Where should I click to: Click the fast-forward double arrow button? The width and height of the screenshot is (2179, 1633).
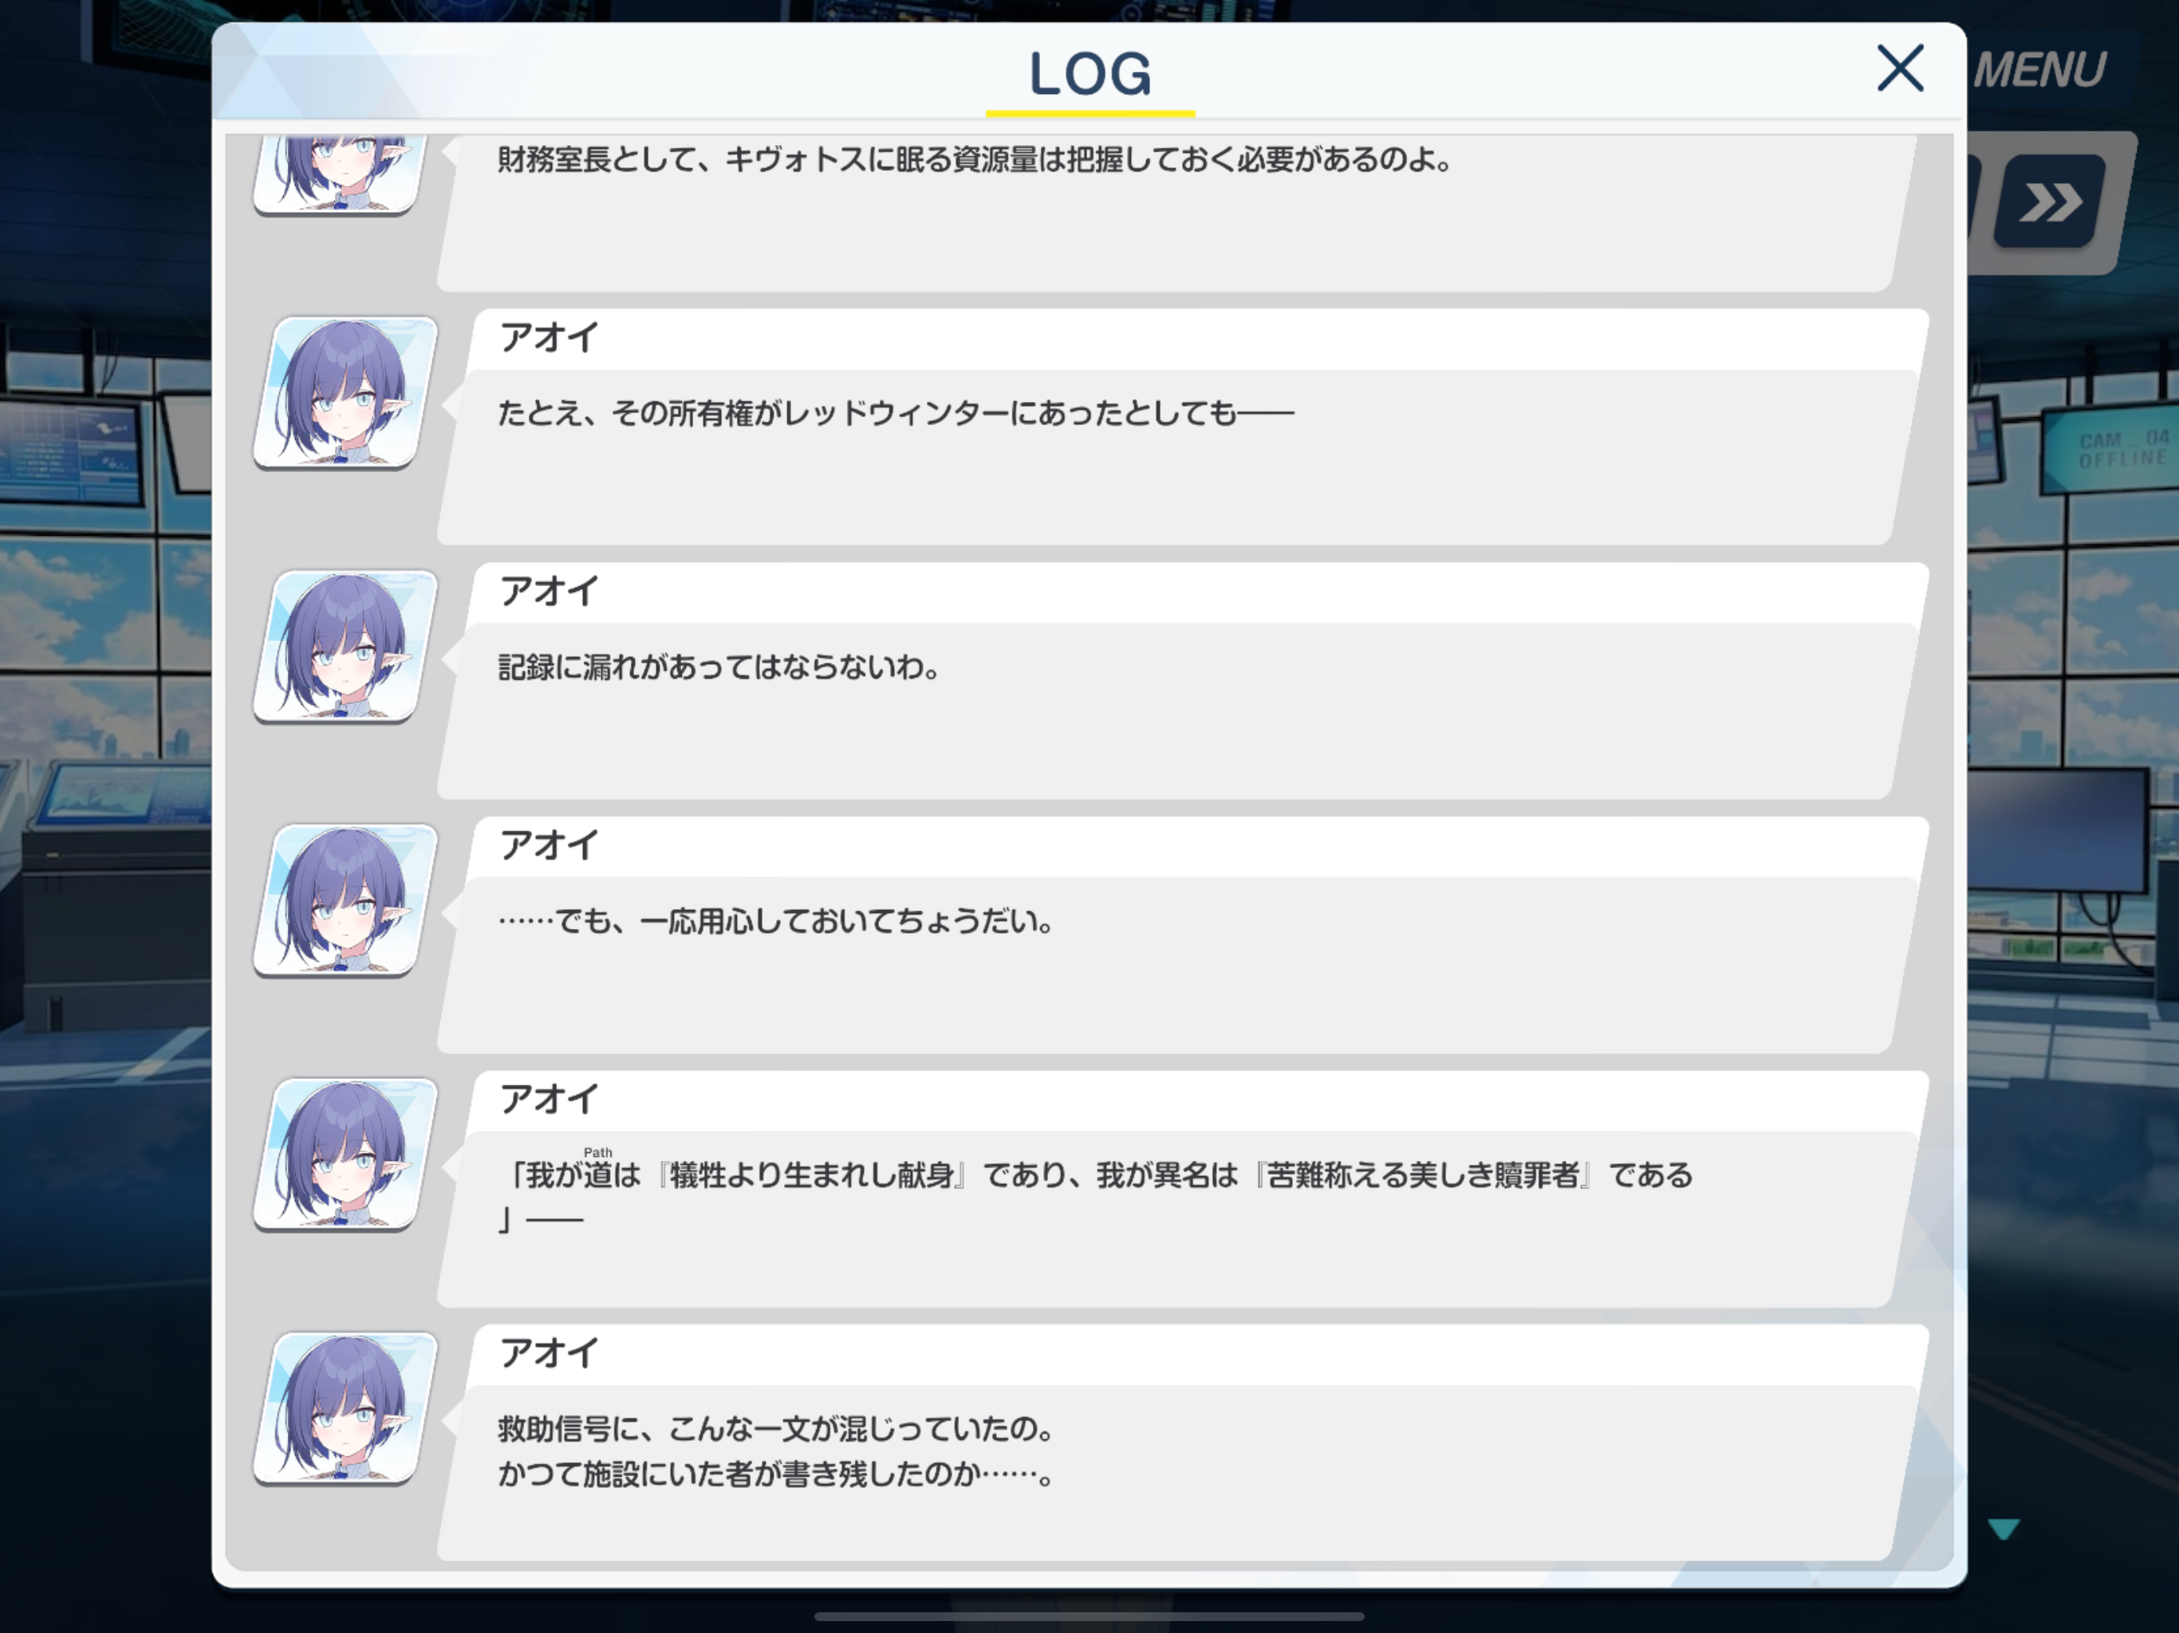tap(2051, 203)
